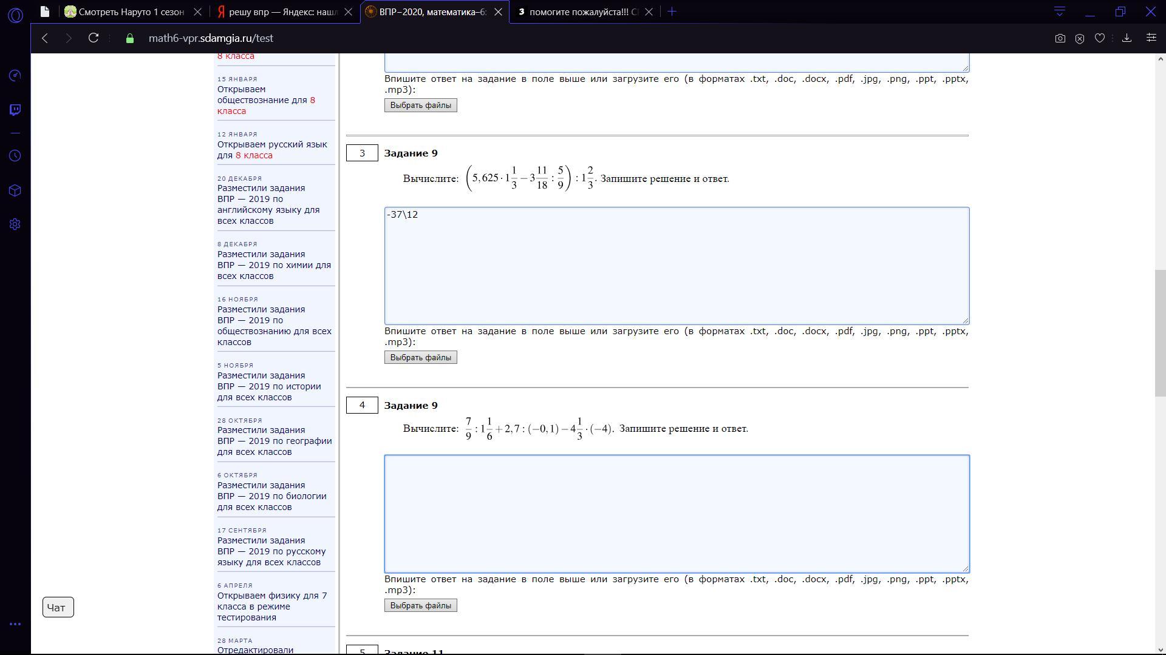Open tab list menu icon
The height and width of the screenshot is (655, 1166).
[1060, 12]
